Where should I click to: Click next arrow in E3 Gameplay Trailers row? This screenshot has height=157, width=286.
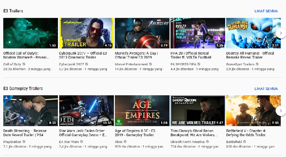pyautogui.click(x=281, y=111)
